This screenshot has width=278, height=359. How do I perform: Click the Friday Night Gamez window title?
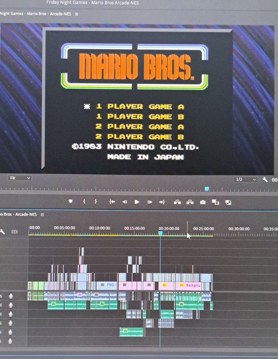click(x=93, y=3)
